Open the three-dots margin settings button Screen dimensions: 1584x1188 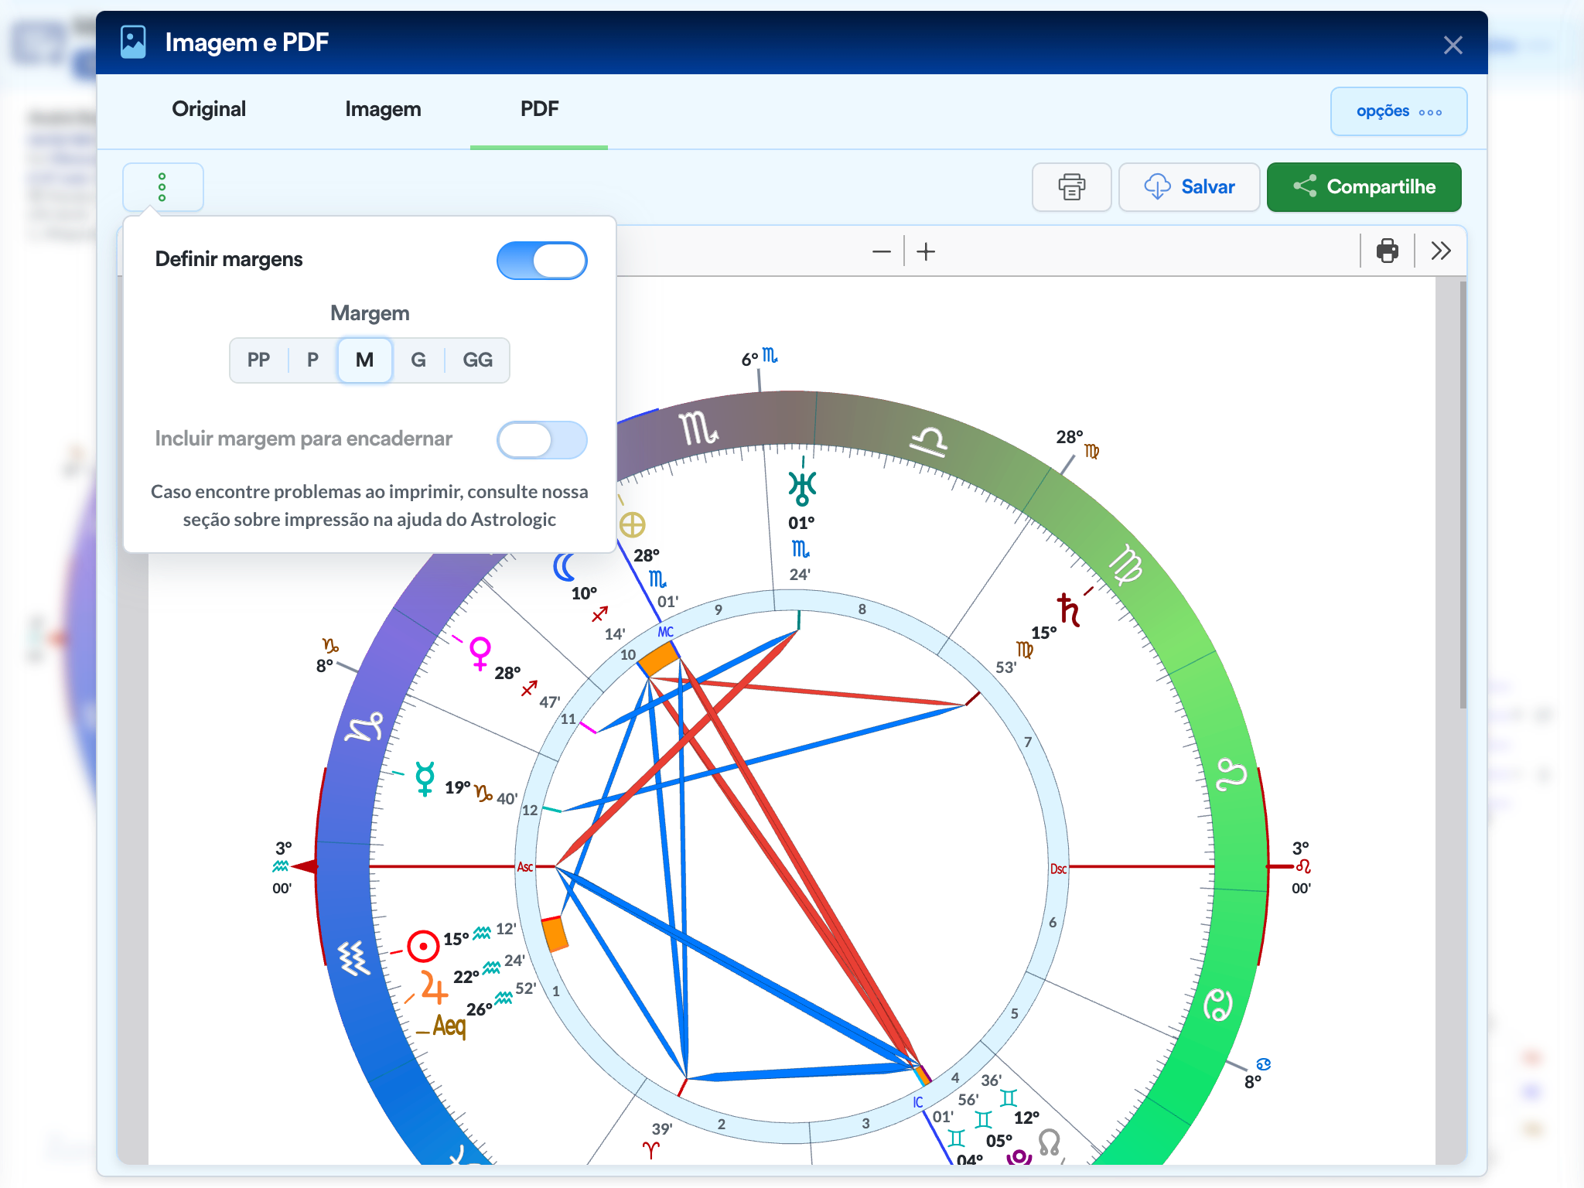coord(162,187)
